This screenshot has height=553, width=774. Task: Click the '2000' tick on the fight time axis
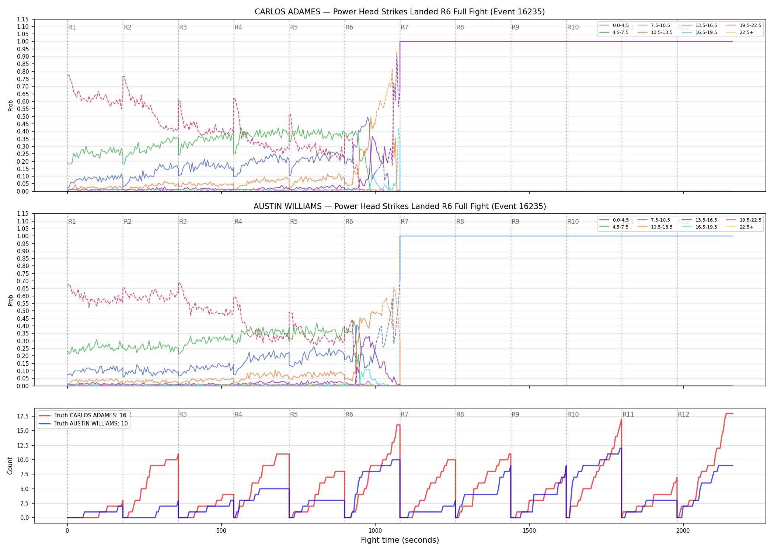[683, 531]
